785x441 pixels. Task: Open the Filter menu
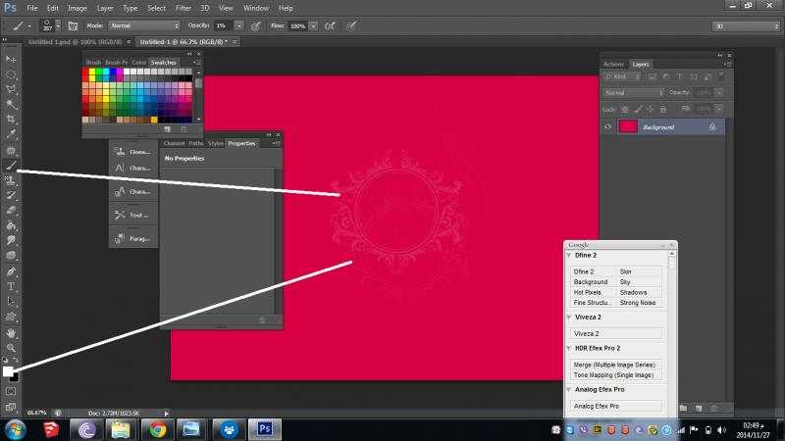[183, 8]
